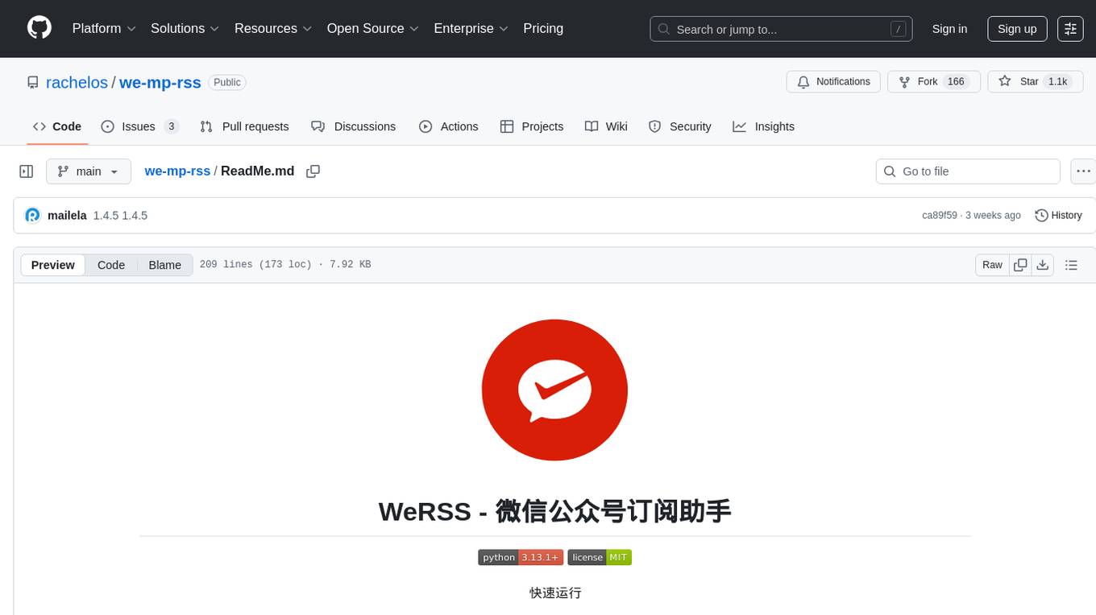Expand the Platform menu
Viewport: 1096px width, 615px height.
[104, 28]
